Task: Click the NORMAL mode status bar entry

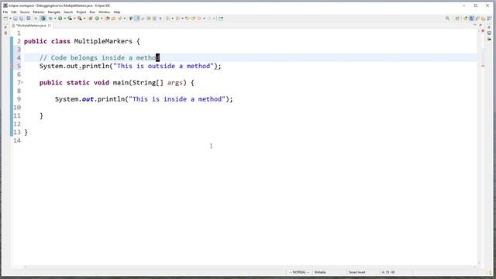Action: point(299,272)
